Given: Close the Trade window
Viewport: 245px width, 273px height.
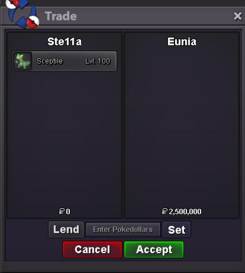Looking at the screenshot, I should click(x=237, y=16).
